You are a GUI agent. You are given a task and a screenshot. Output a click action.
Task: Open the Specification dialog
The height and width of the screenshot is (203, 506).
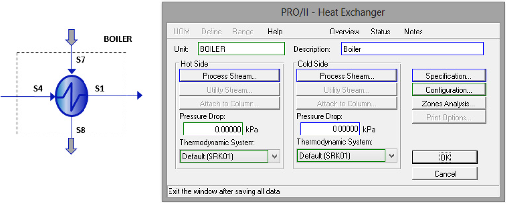[x=449, y=76]
